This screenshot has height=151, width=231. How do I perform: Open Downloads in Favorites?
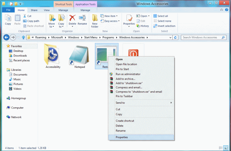[18, 56]
